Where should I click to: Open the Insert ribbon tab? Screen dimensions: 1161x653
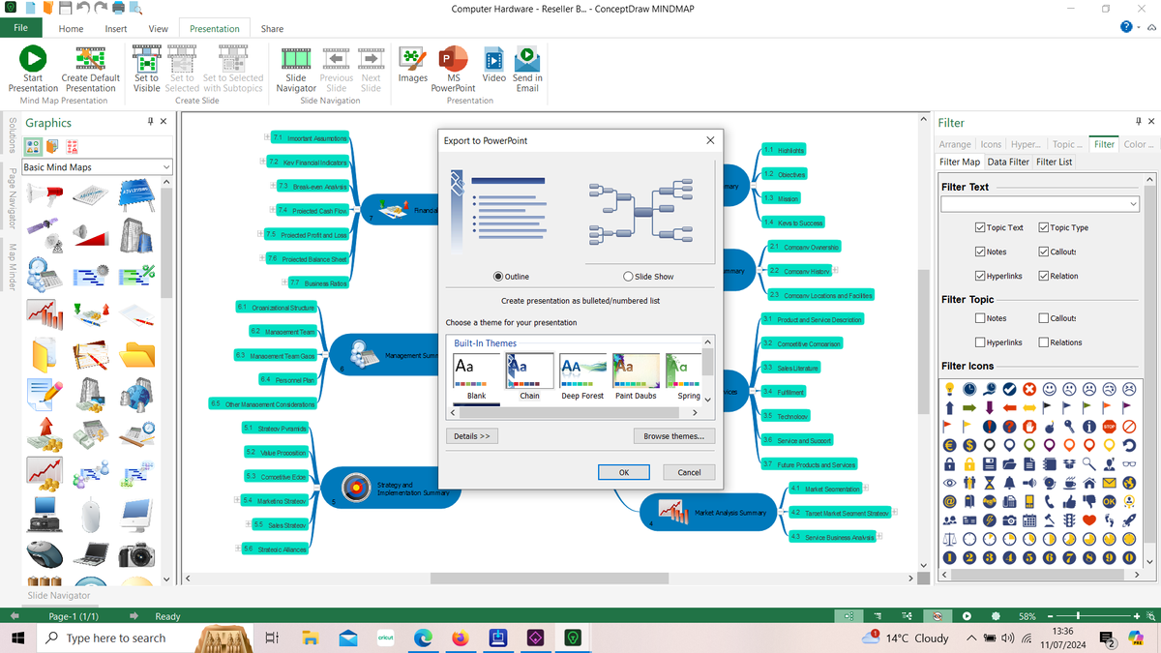click(116, 28)
